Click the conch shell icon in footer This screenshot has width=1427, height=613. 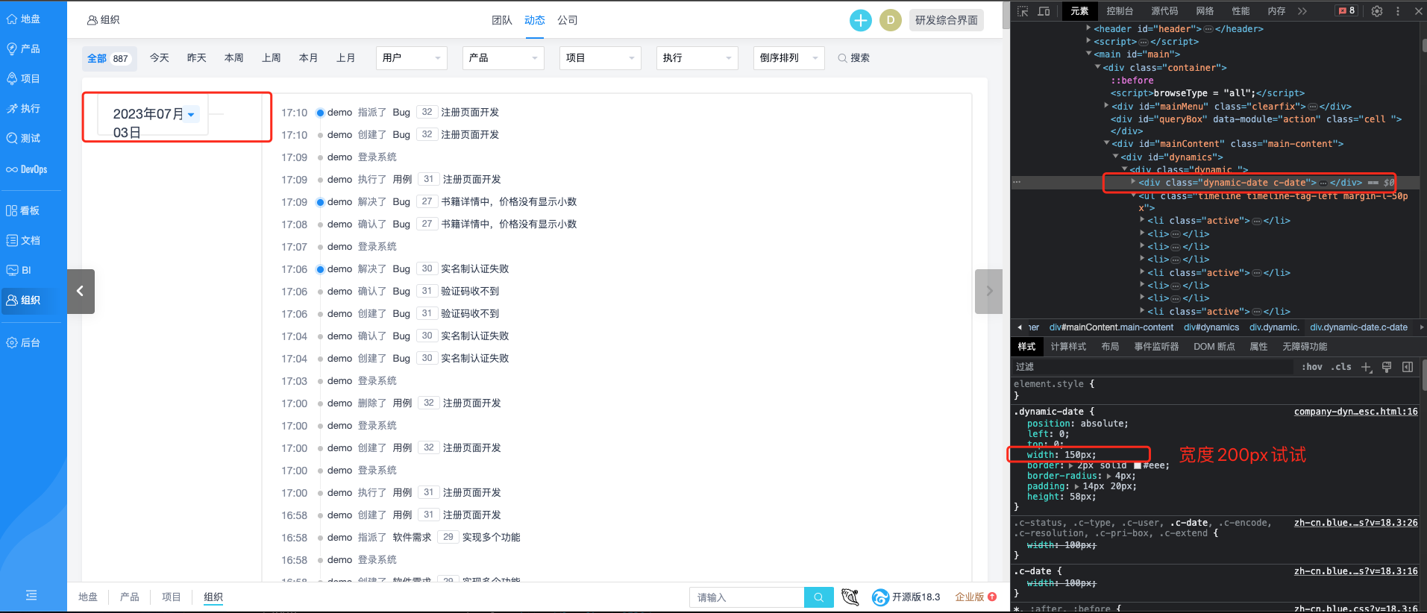click(x=850, y=597)
